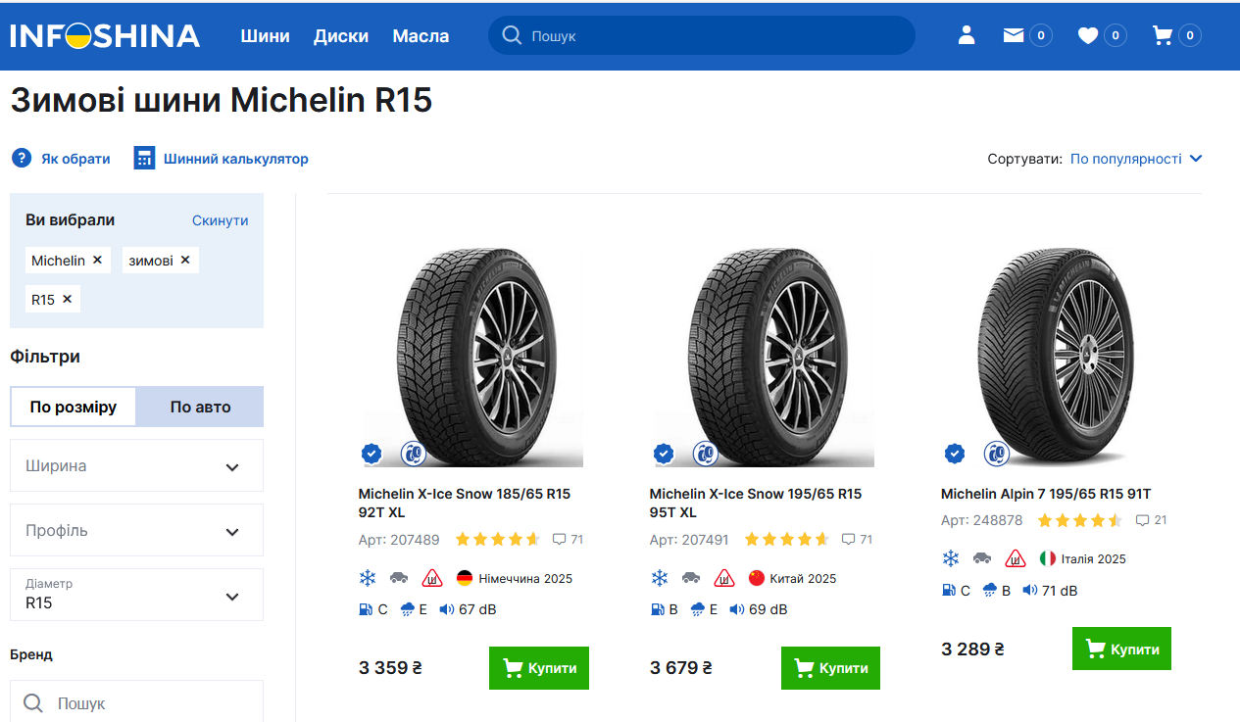Open the messages envelope icon

tap(1014, 35)
